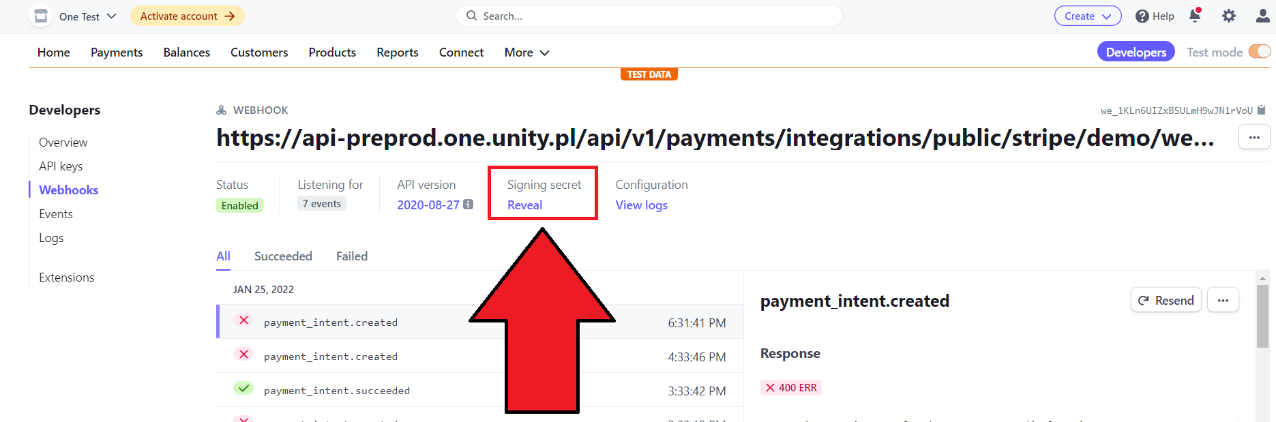Select payment_intent.succeeded event at 3:33:42 PM
The image size is (1276, 422).
click(x=479, y=390)
